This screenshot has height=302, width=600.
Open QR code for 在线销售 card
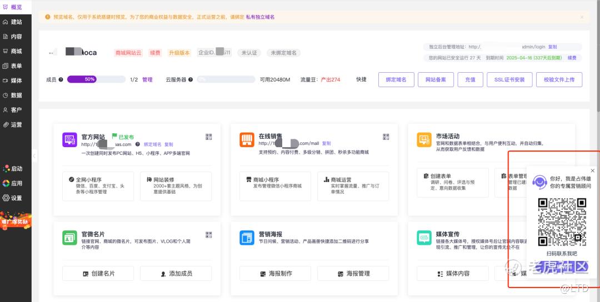(x=386, y=137)
